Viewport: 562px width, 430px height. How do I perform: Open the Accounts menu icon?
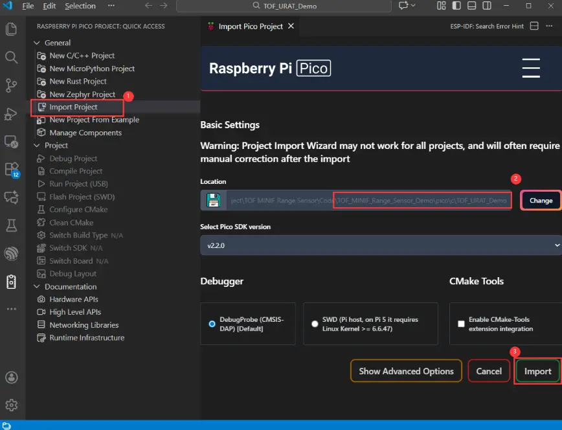[12, 378]
